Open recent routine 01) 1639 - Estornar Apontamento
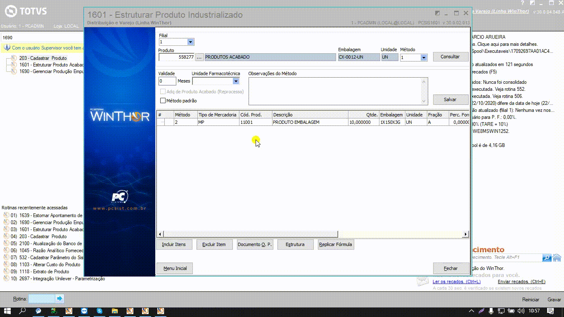The height and width of the screenshot is (317, 564). pyautogui.click(x=46, y=215)
